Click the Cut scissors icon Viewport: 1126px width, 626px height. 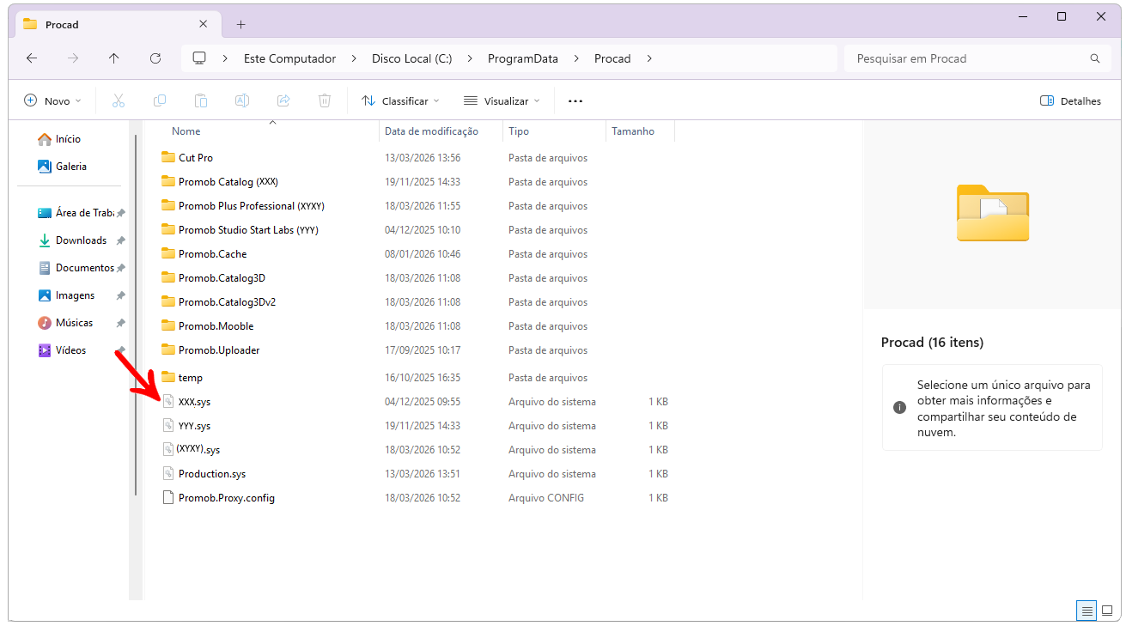click(119, 100)
